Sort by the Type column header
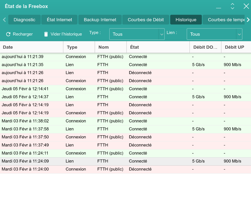 79,47
